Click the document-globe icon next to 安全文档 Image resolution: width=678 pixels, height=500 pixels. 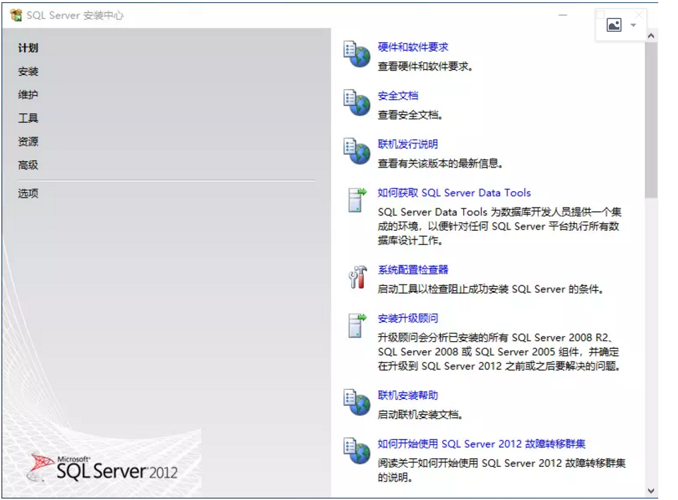(x=357, y=102)
